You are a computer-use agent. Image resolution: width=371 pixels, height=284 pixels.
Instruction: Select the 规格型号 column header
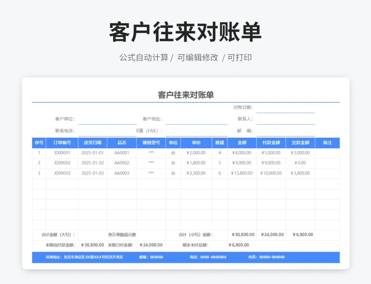click(x=151, y=143)
